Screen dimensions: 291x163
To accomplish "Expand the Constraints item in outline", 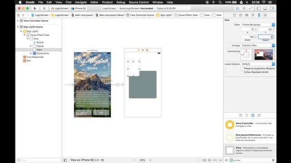I will [31, 53].
